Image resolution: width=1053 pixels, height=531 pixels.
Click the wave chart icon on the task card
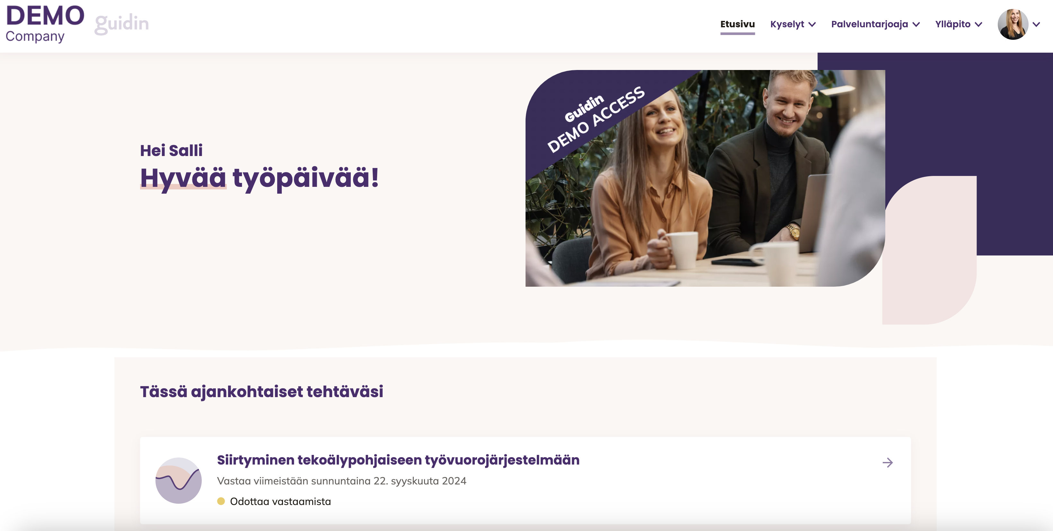178,480
